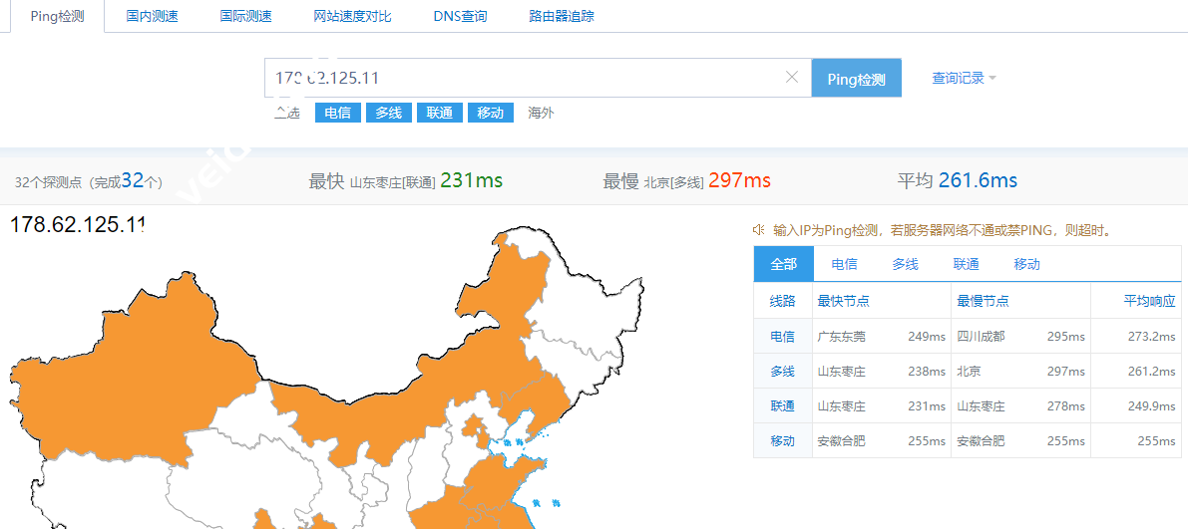Open the DNS查询 tab
This screenshot has width=1188, height=529.
point(460,16)
